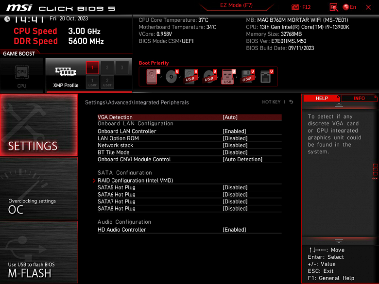Select the network boot priority device

click(266, 77)
